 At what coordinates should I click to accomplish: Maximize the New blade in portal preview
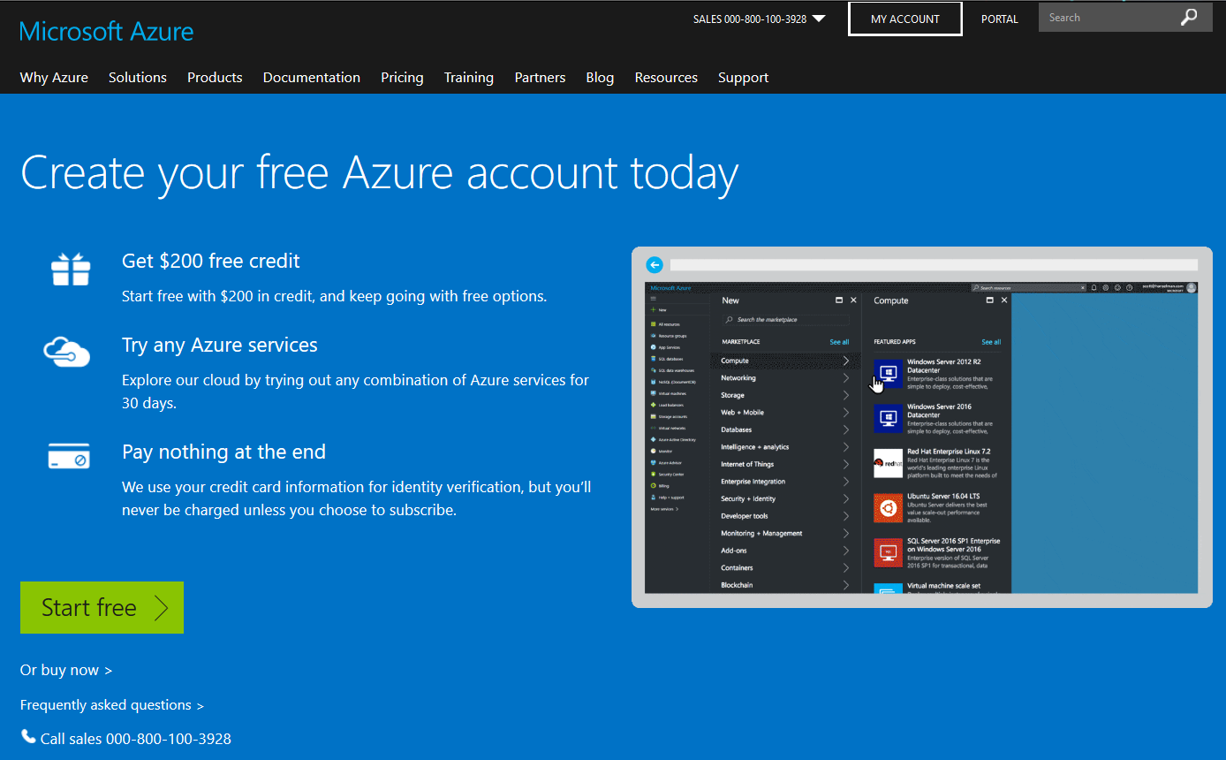point(840,300)
